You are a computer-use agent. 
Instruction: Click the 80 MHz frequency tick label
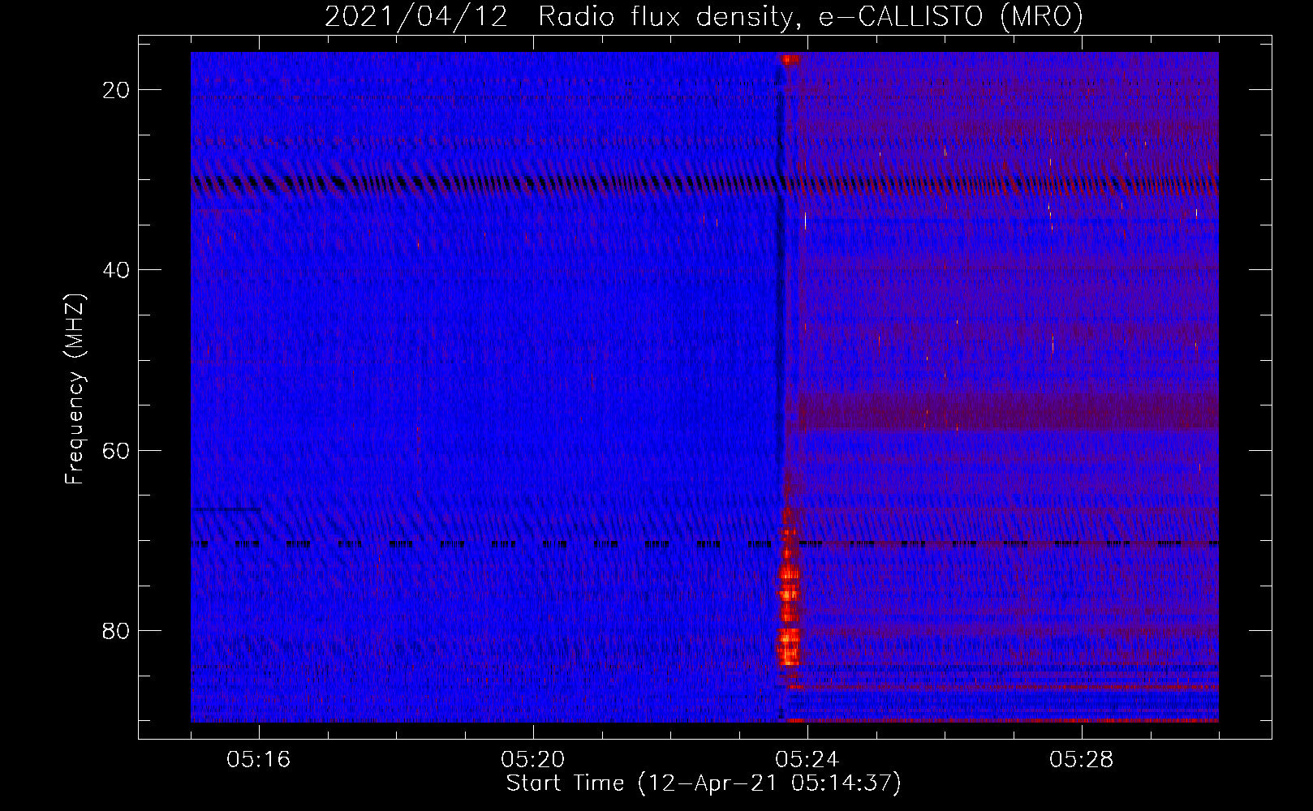[116, 631]
